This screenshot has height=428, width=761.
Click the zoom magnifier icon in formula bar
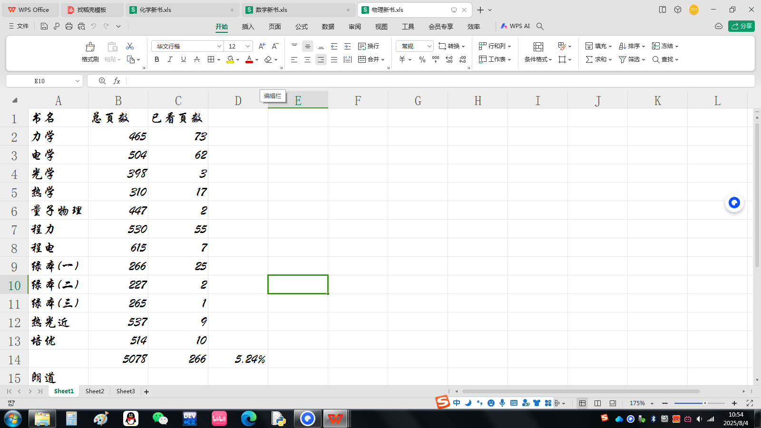pyautogui.click(x=102, y=81)
